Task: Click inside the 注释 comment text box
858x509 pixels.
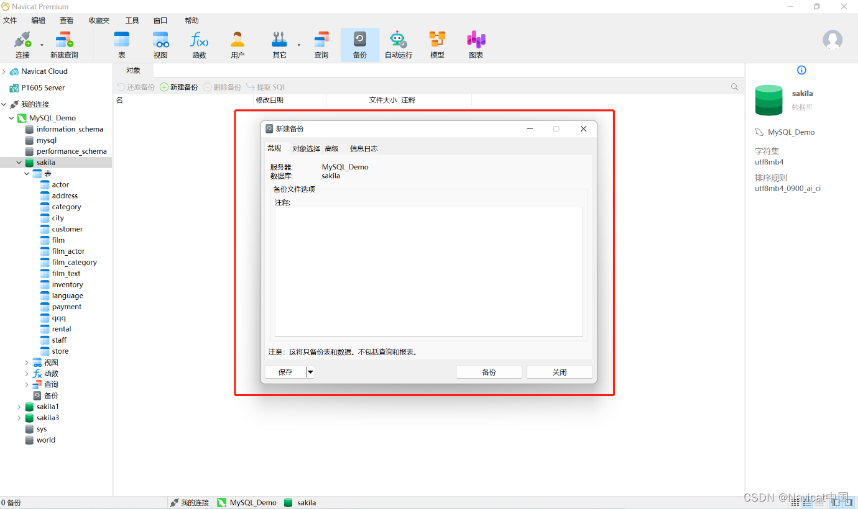Action: pos(429,272)
